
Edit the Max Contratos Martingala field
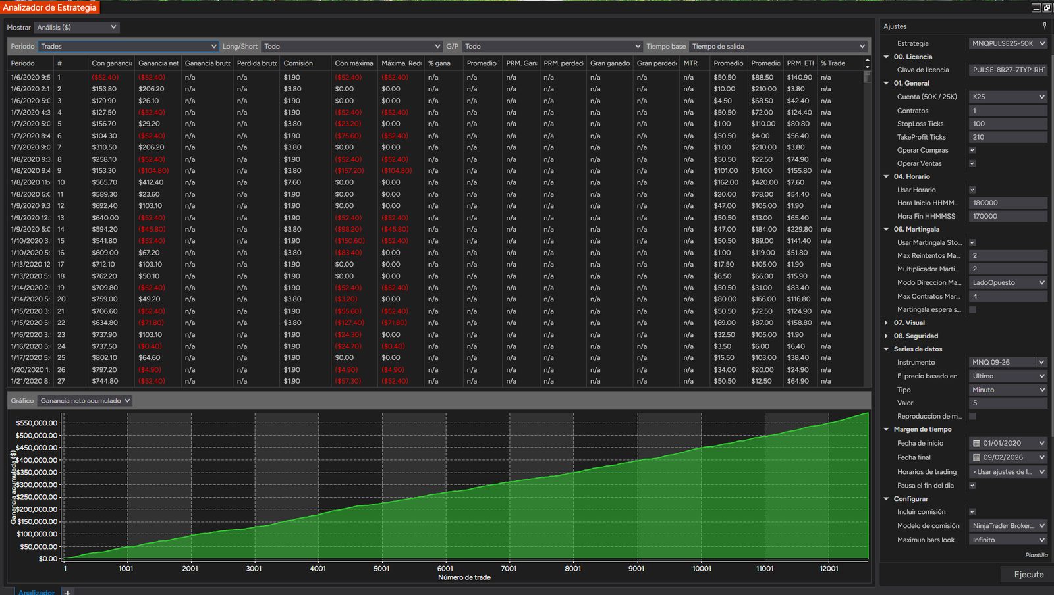point(1008,296)
